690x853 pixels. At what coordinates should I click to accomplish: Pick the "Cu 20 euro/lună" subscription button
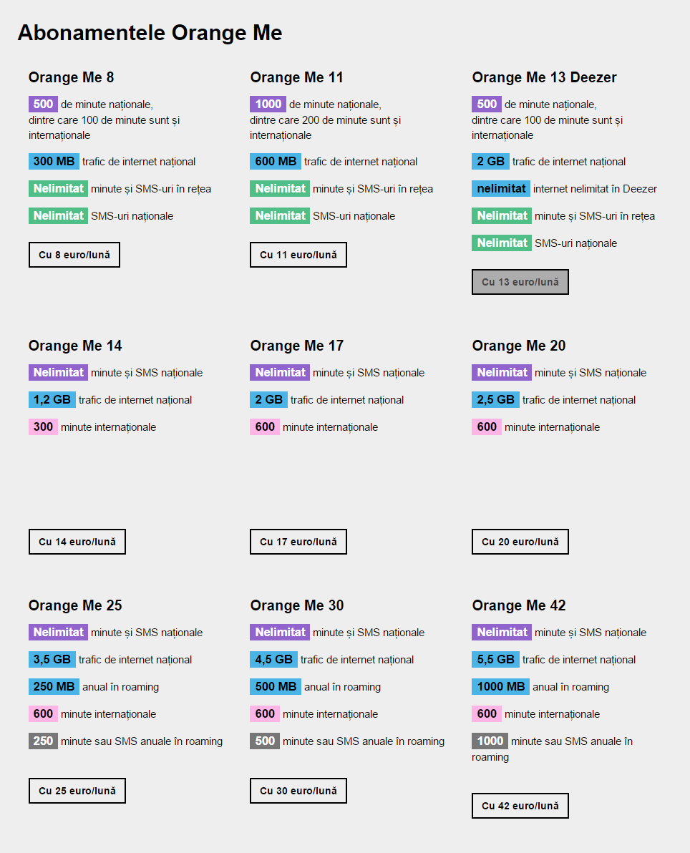pyautogui.click(x=520, y=542)
